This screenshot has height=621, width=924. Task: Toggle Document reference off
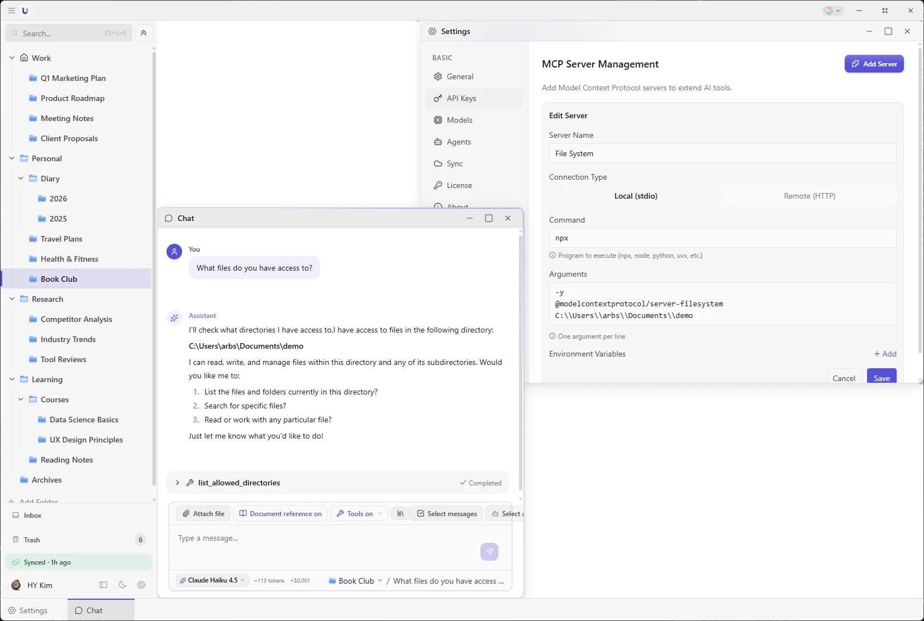[x=280, y=513]
